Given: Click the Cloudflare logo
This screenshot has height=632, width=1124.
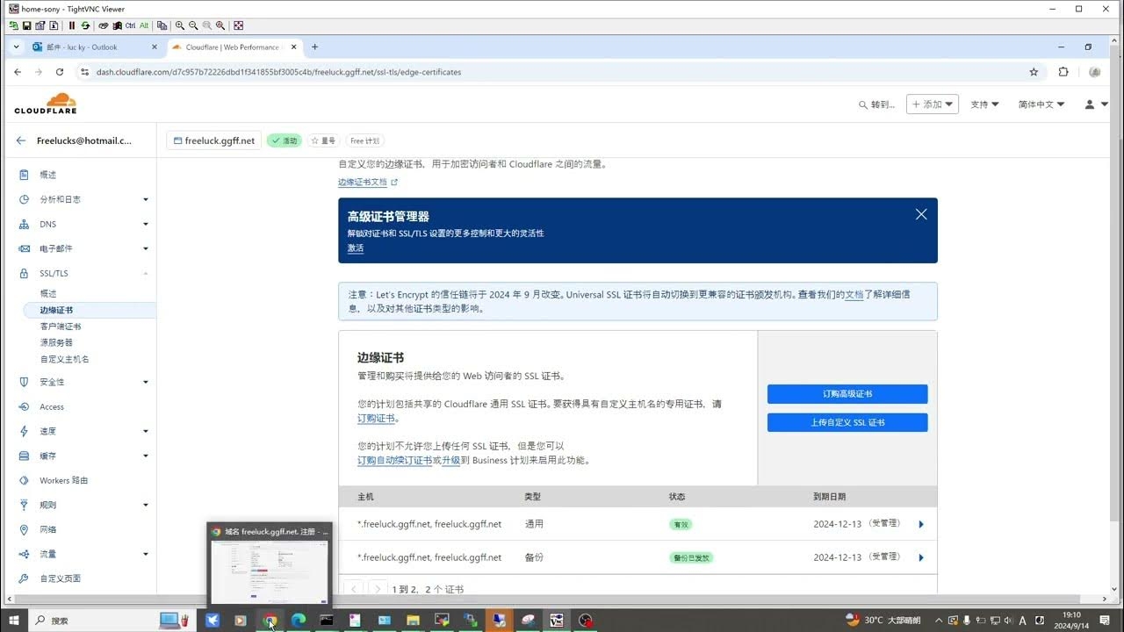Looking at the screenshot, I should [x=46, y=104].
